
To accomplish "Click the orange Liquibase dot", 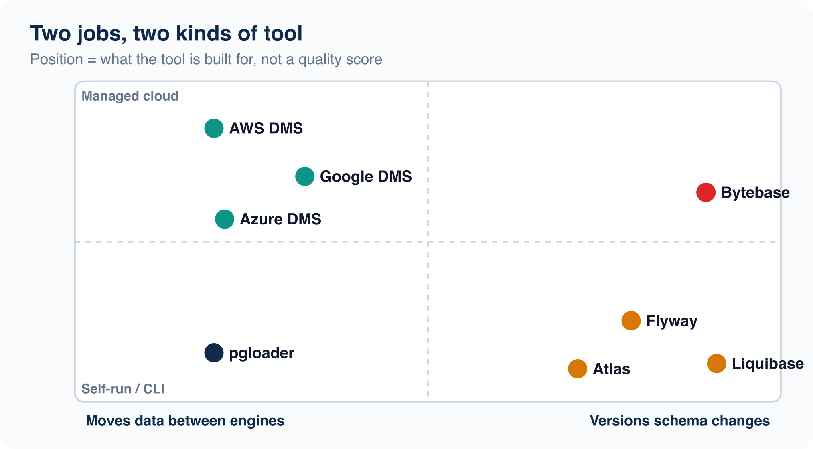I will click(717, 364).
